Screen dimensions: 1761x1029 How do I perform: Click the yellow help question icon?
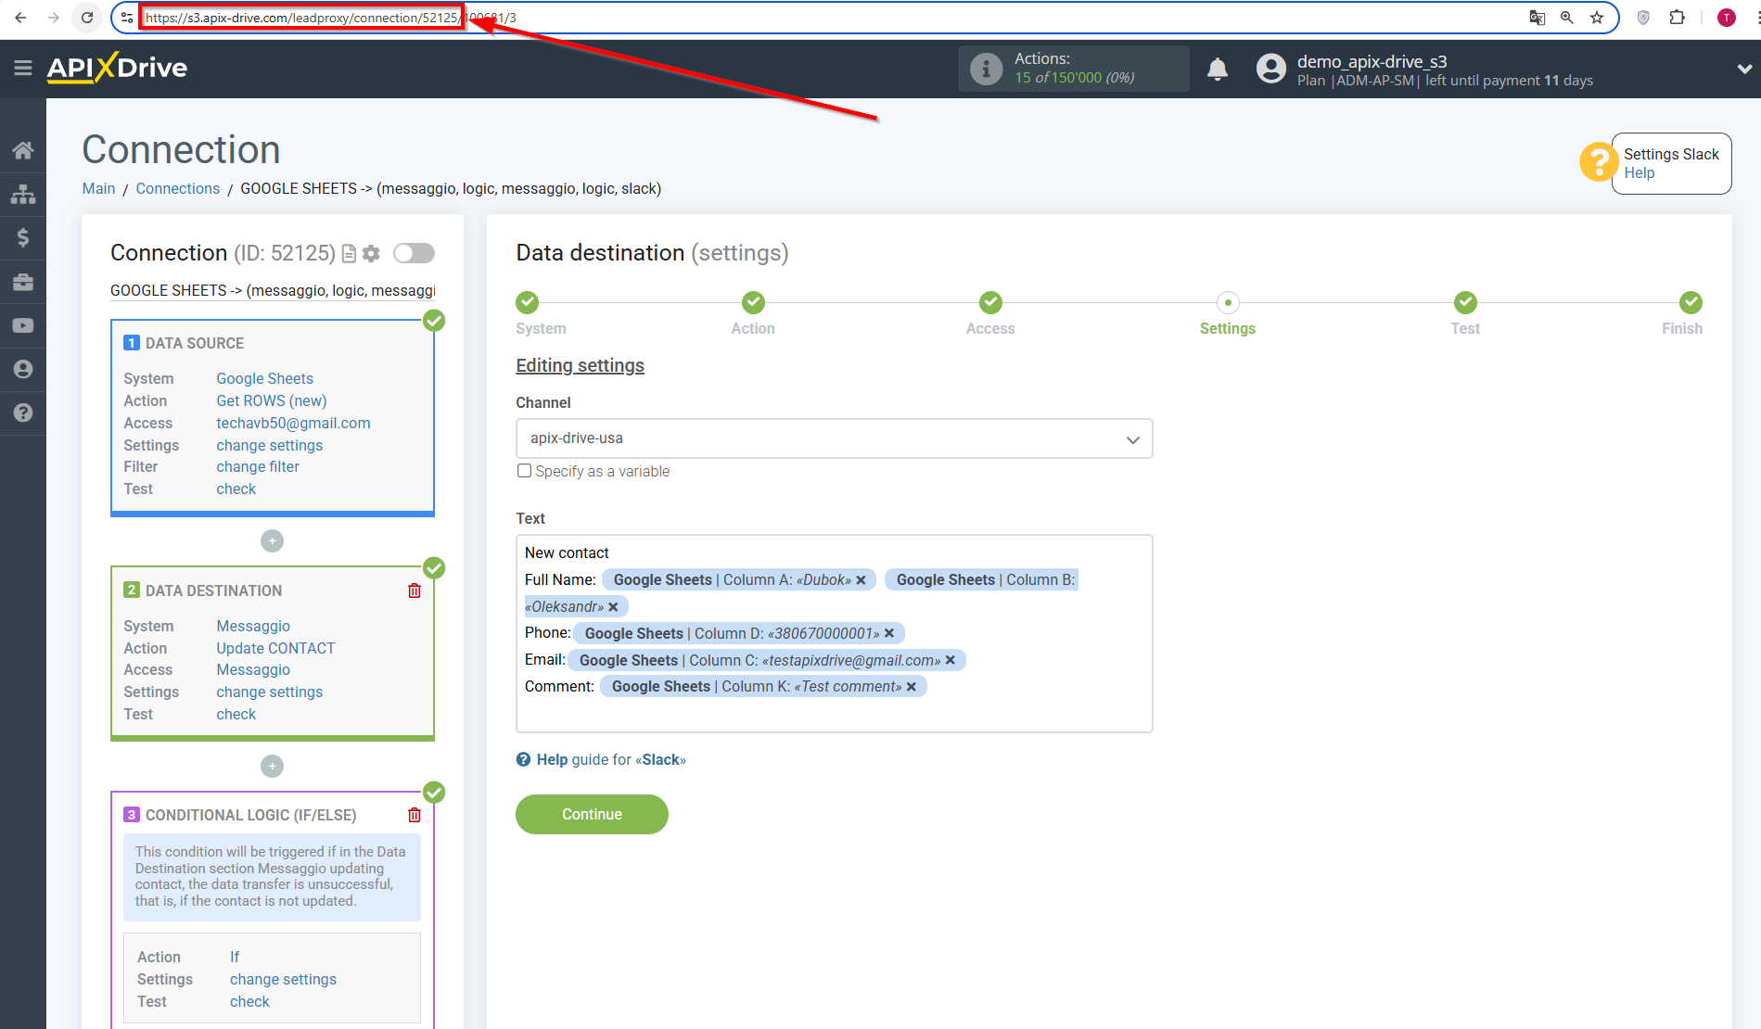pyautogui.click(x=1599, y=162)
